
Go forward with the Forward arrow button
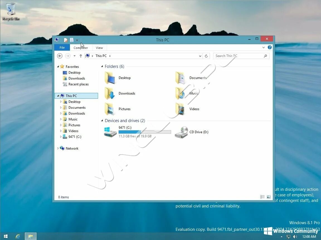click(68, 56)
